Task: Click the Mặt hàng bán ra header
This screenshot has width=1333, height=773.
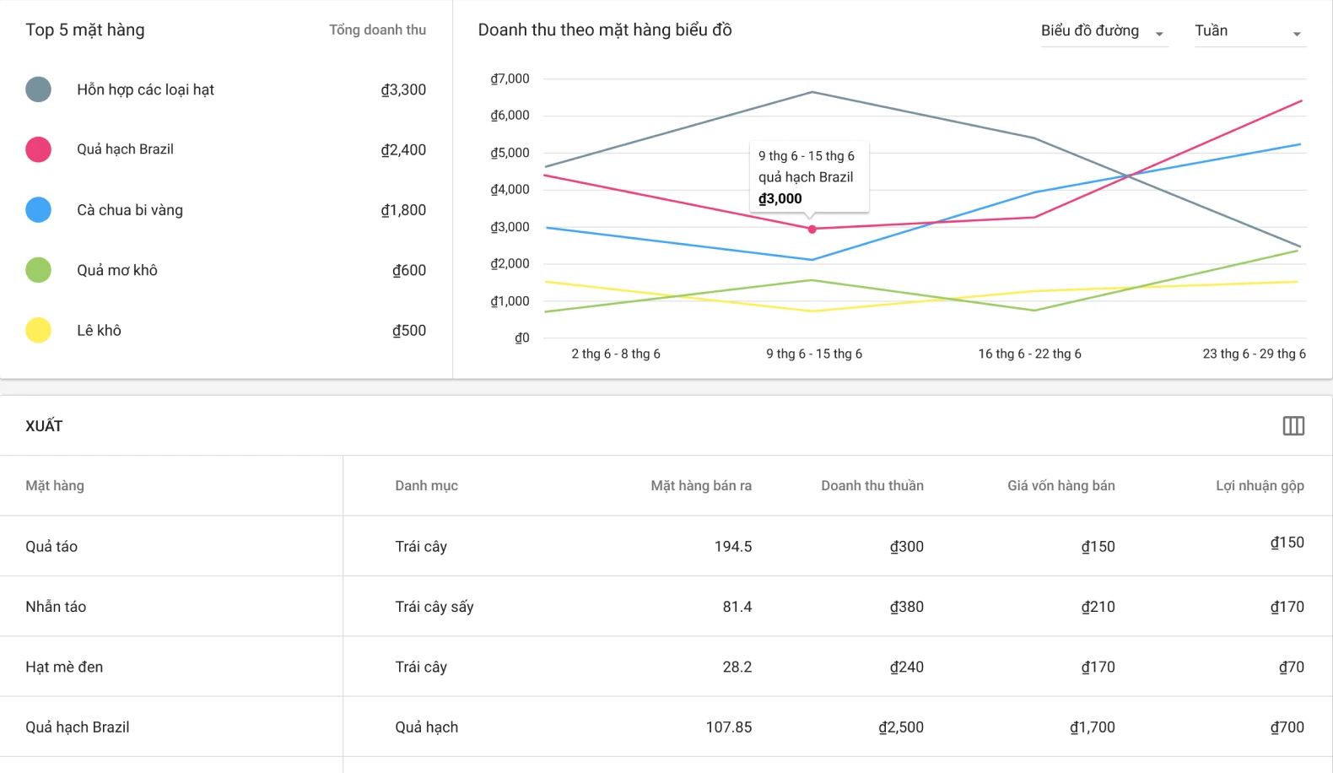Action: click(x=700, y=486)
